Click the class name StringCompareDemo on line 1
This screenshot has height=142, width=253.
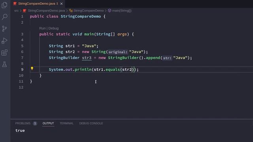(81, 17)
